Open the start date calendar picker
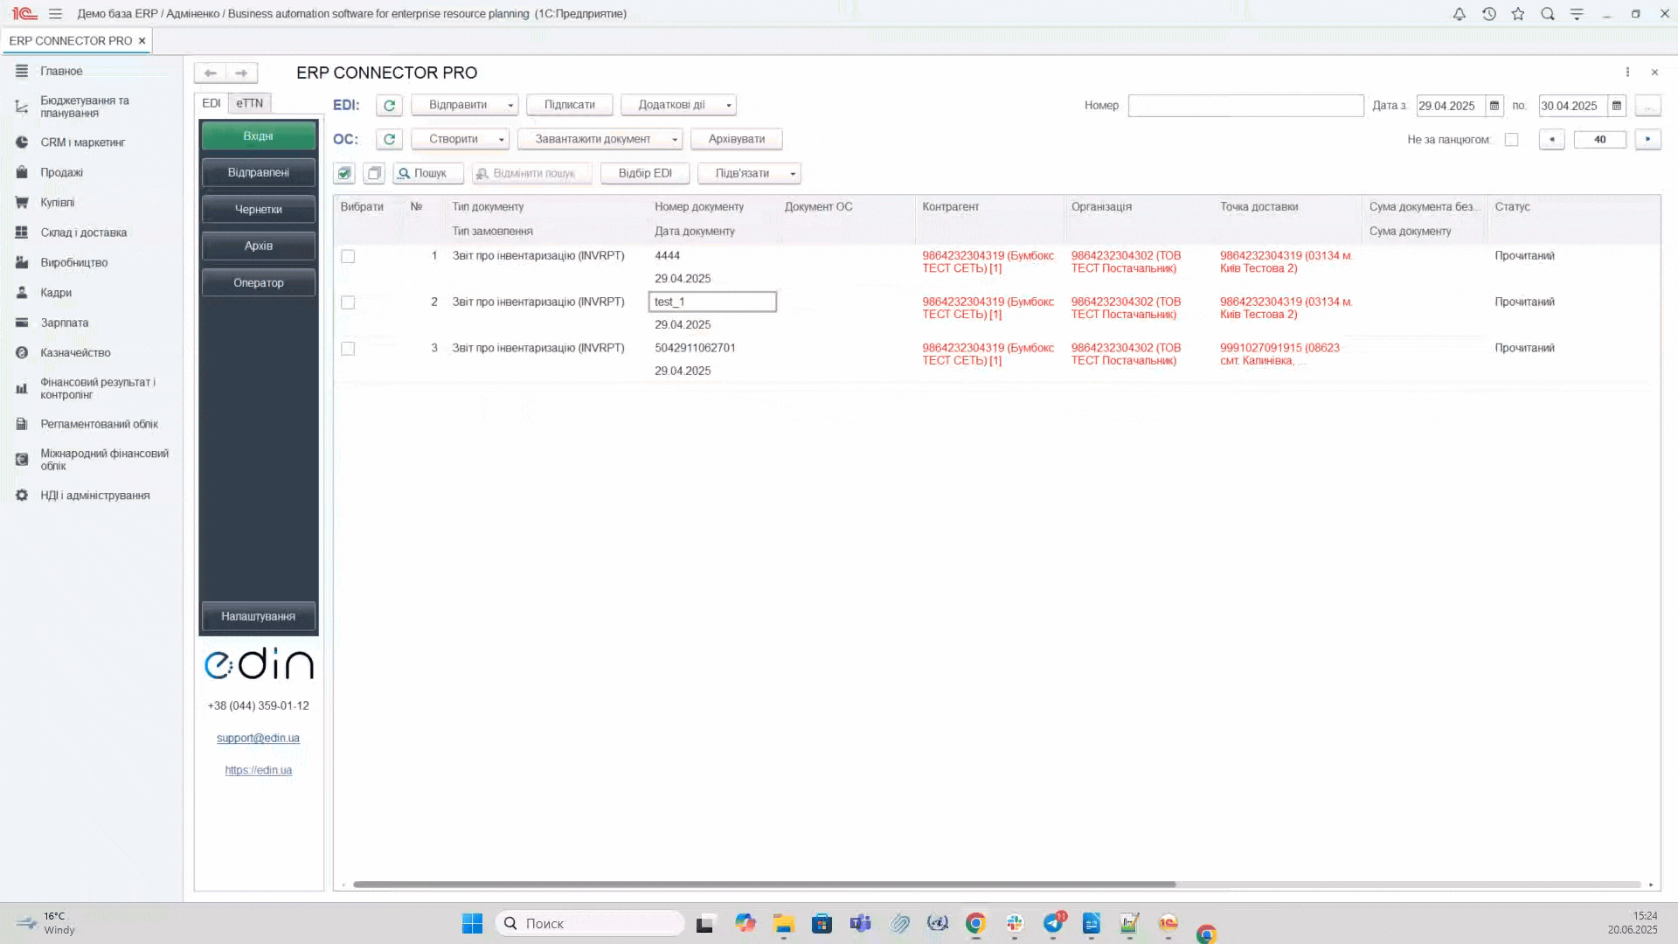The width and height of the screenshot is (1678, 944). [1494, 106]
